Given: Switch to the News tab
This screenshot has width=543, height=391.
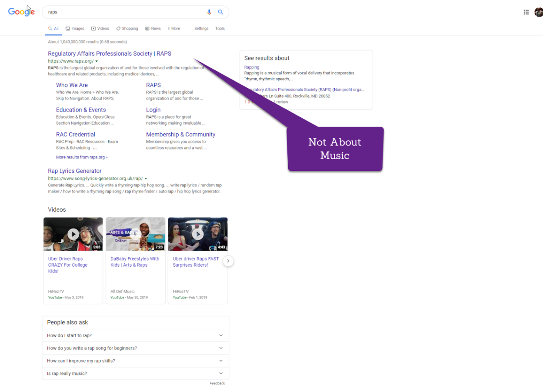Looking at the screenshot, I should tap(153, 29).
